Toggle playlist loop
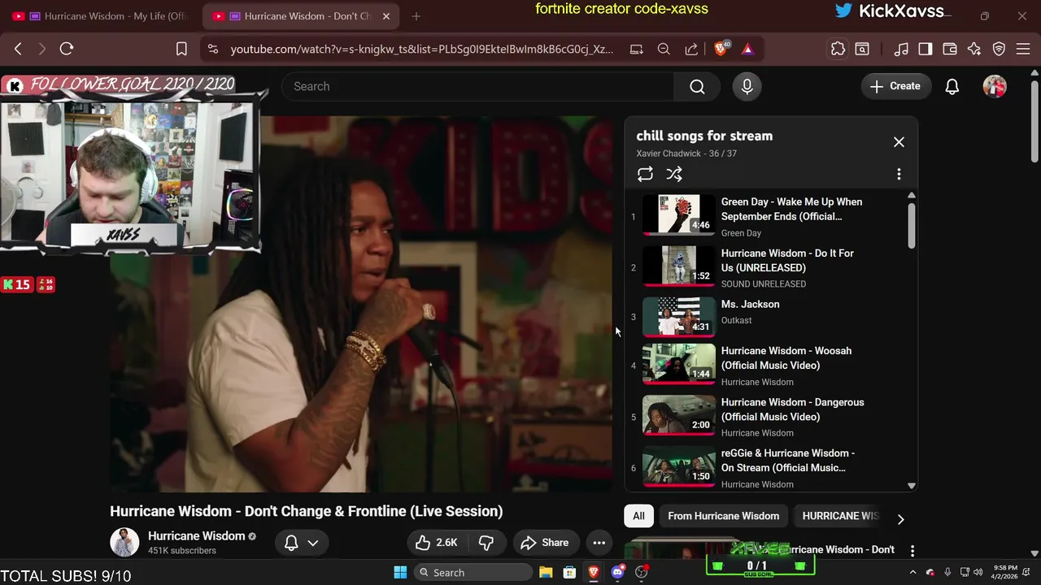Viewport: 1041px width, 585px height. (x=645, y=174)
